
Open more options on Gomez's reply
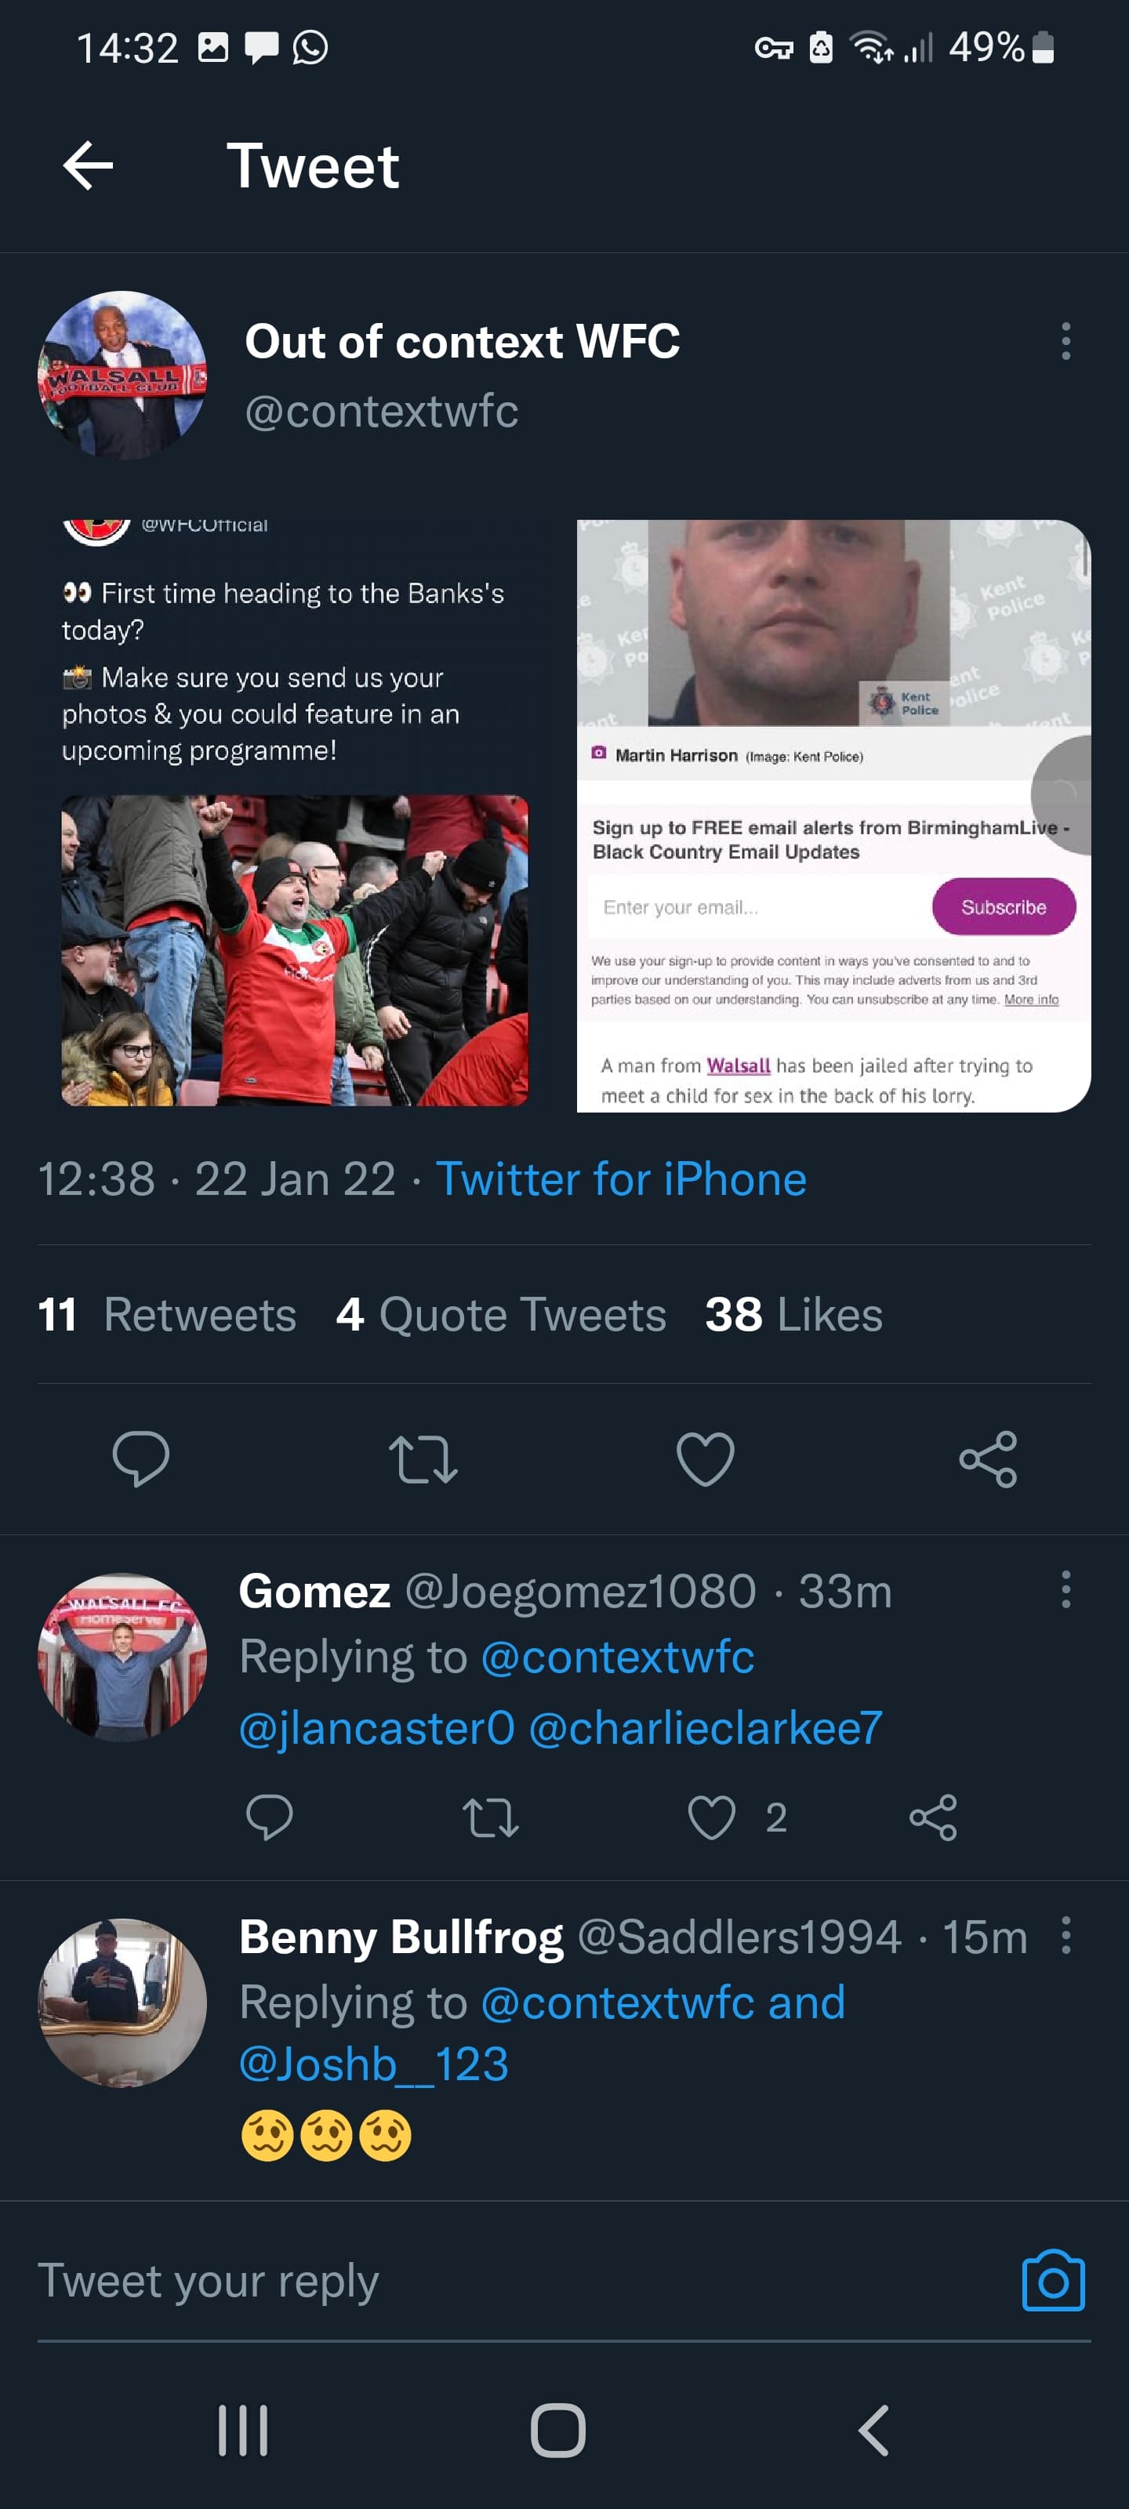pyautogui.click(x=1065, y=1589)
